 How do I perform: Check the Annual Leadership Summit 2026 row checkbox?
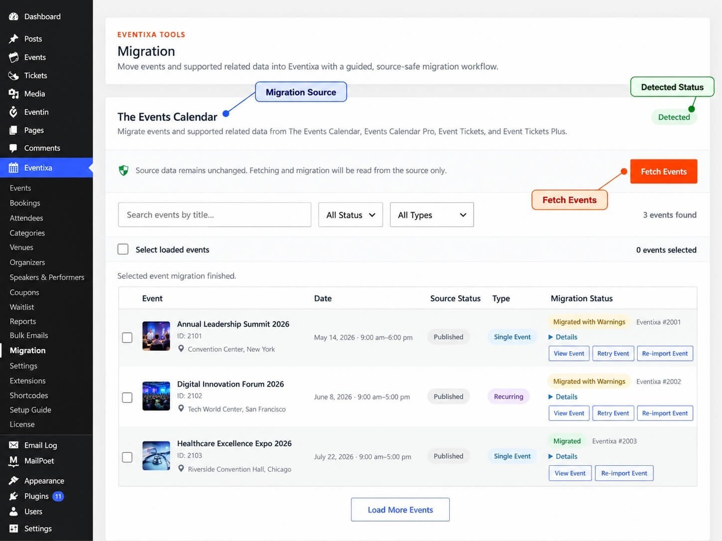pos(127,337)
